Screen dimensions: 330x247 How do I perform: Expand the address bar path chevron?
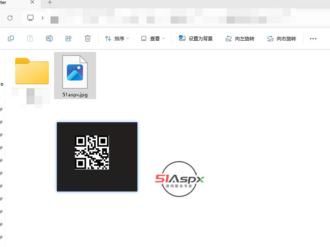pos(42,18)
